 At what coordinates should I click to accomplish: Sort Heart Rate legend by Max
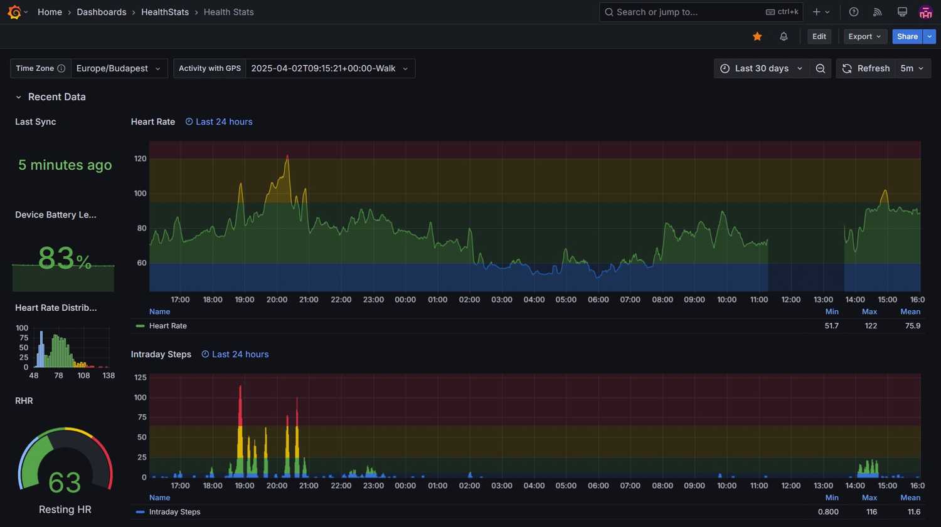(869, 311)
